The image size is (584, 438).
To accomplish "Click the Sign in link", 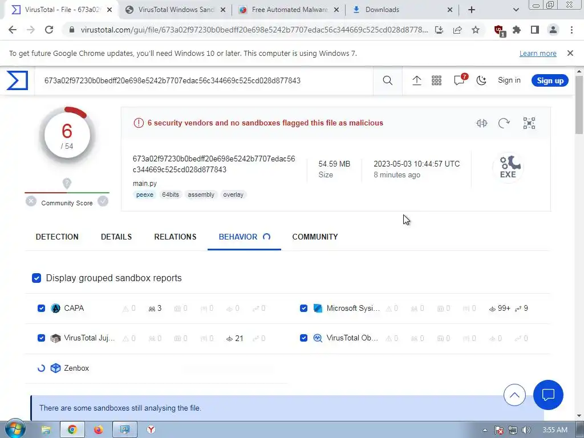I will 509,80.
